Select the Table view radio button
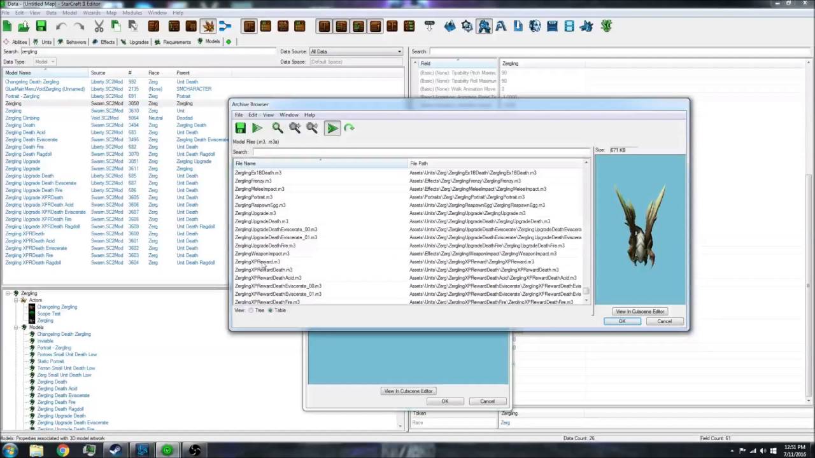Viewport: 815px width, 458px height. [271, 310]
